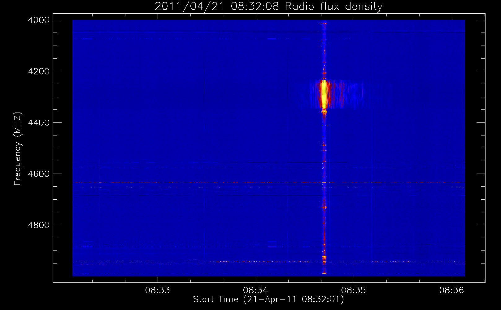The width and height of the screenshot is (501, 310).
Task: Click the 4000 frequency tick label
Action: pos(39,20)
